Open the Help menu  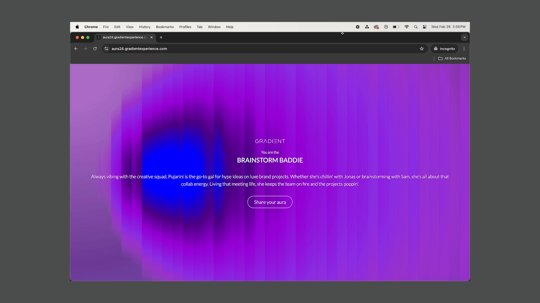(x=230, y=27)
